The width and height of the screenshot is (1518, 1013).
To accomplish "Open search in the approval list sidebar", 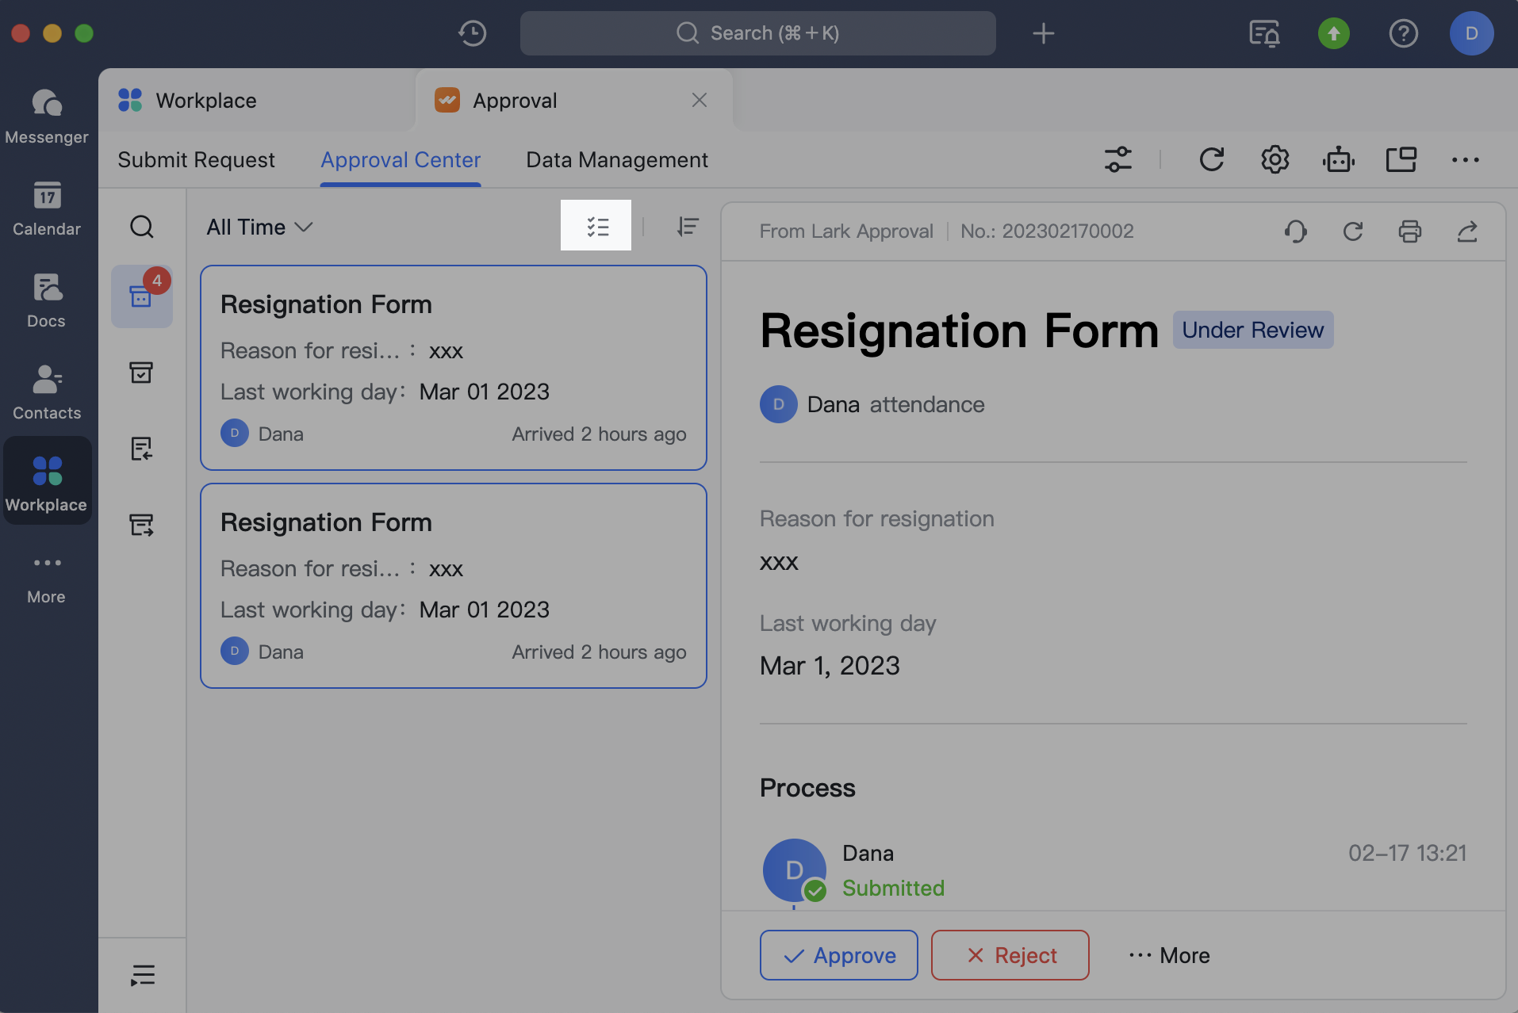I will [x=142, y=227].
